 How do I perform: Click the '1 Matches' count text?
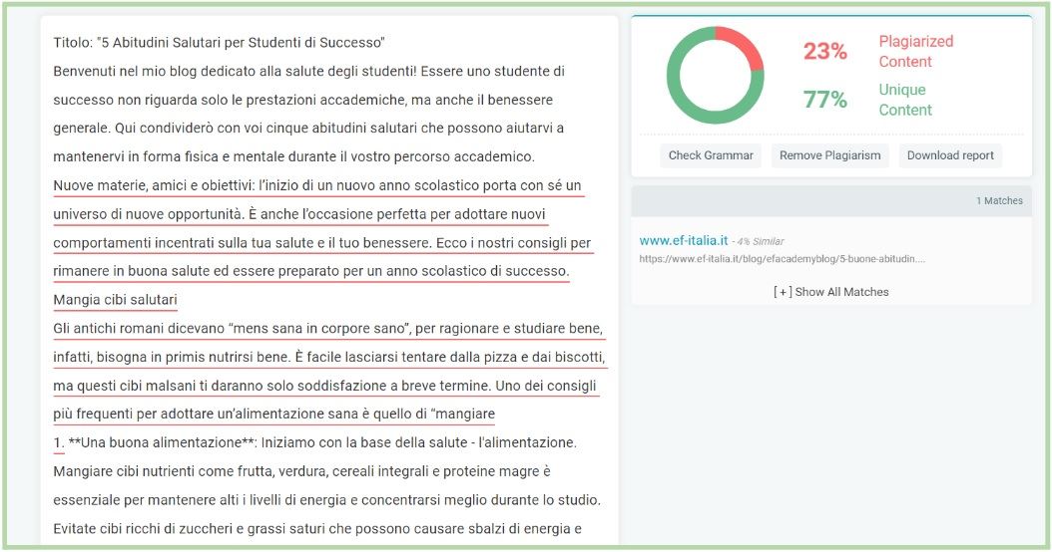[999, 200]
